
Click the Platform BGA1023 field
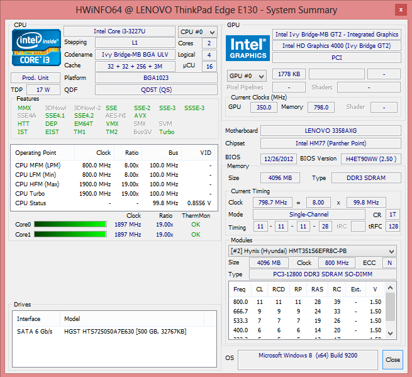point(156,78)
